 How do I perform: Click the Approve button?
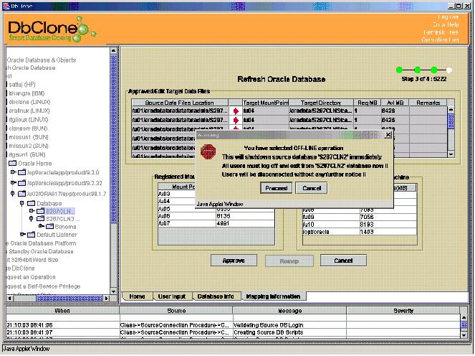tap(234, 261)
